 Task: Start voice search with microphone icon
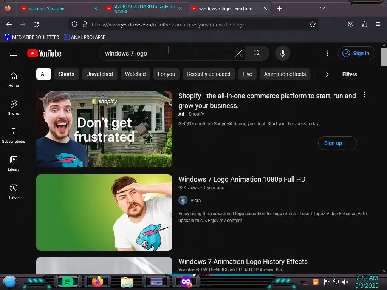[283, 53]
